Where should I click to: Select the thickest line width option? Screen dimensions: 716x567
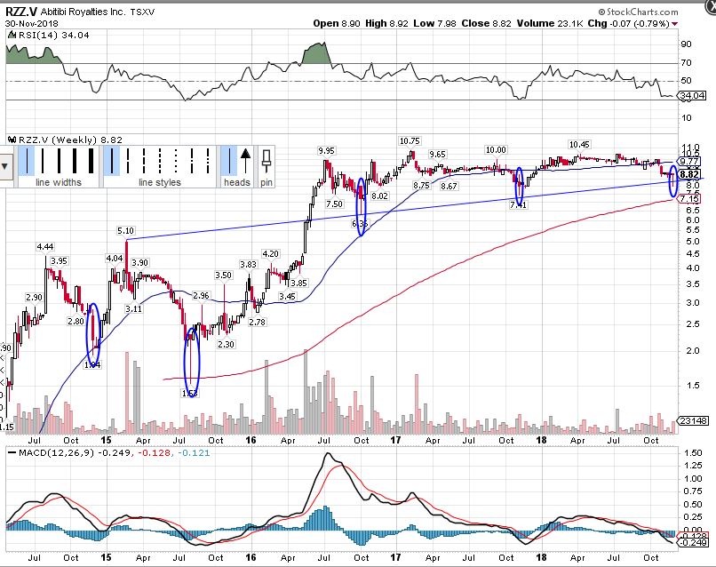(x=91, y=160)
